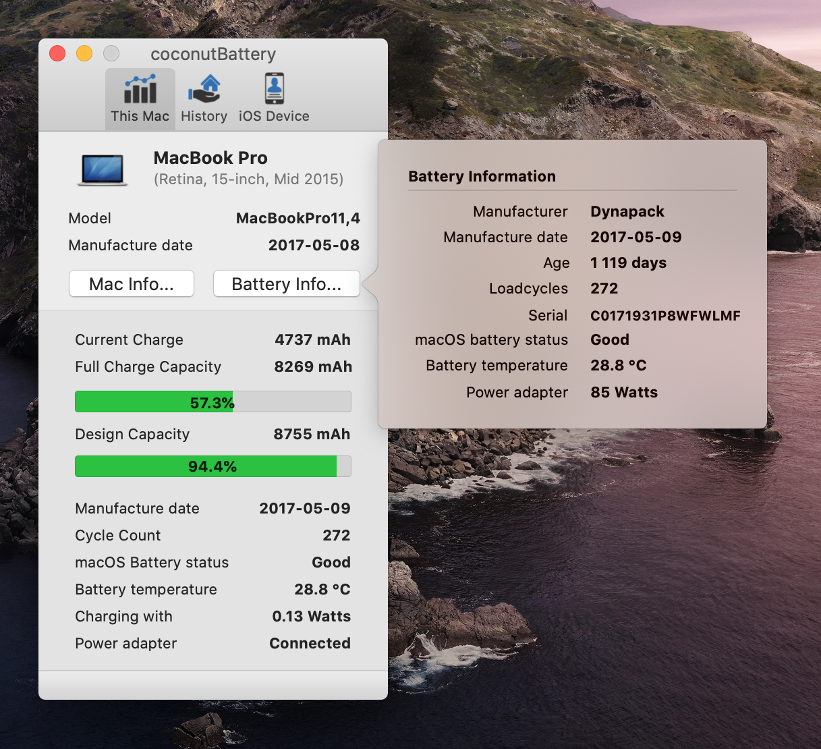Click the 8755 mAh design capacity value
Screen dimensions: 821x749
pos(312,434)
